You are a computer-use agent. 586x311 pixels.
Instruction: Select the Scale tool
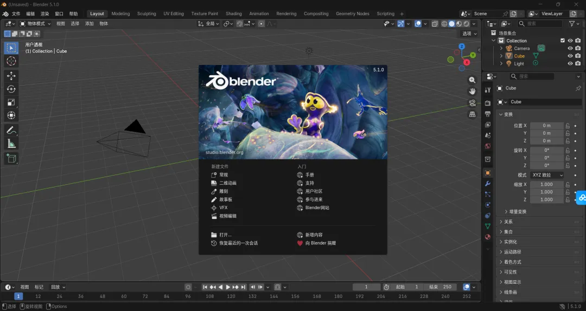click(x=11, y=102)
